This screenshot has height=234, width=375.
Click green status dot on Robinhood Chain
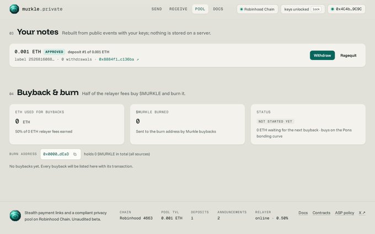242,9
